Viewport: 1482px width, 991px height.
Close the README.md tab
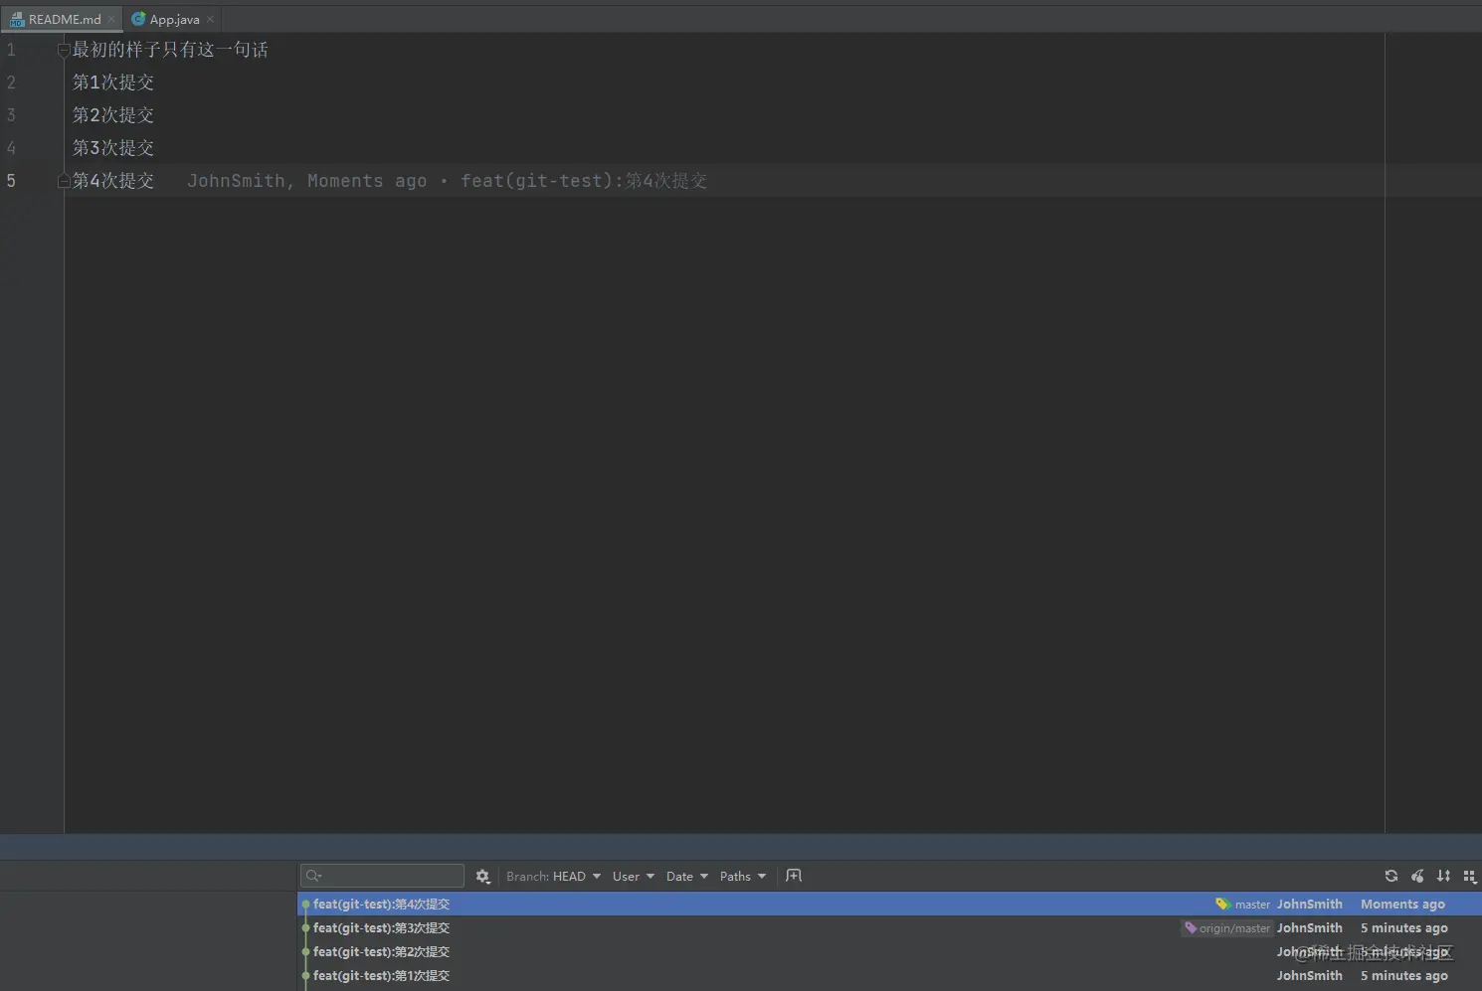[111, 19]
